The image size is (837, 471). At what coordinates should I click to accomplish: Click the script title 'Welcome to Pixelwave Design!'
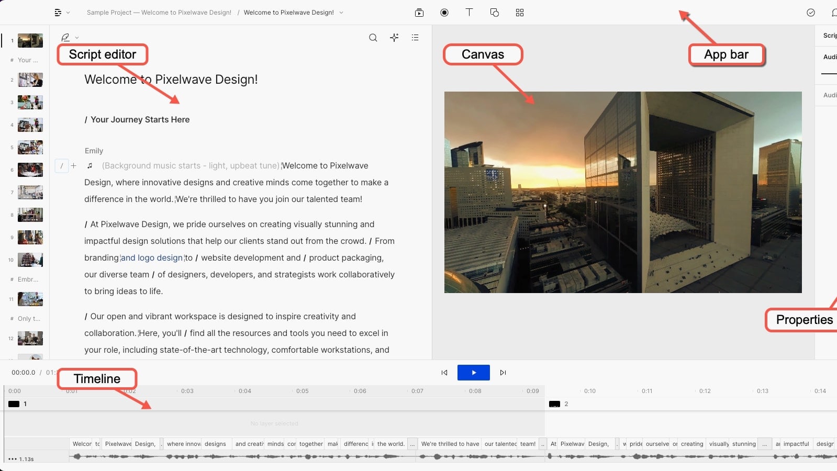tap(171, 80)
